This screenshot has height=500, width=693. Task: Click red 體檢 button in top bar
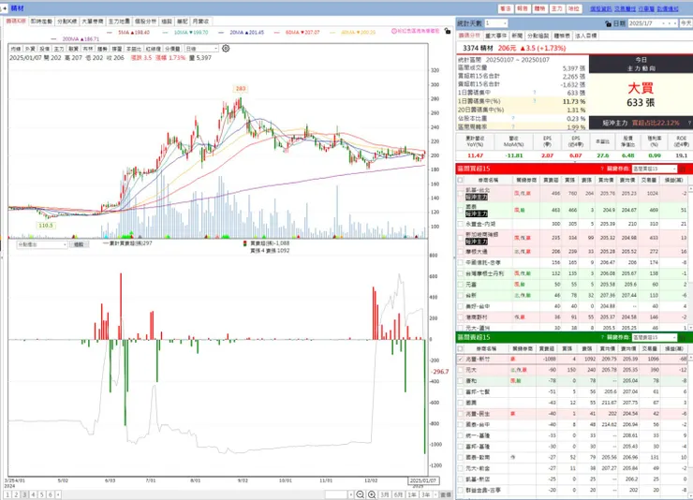coord(539,8)
